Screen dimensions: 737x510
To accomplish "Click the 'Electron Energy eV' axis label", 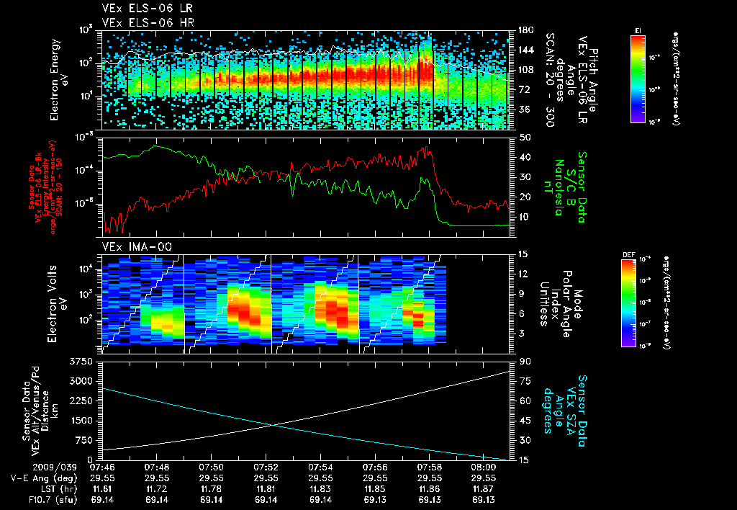I will point(58,80).
